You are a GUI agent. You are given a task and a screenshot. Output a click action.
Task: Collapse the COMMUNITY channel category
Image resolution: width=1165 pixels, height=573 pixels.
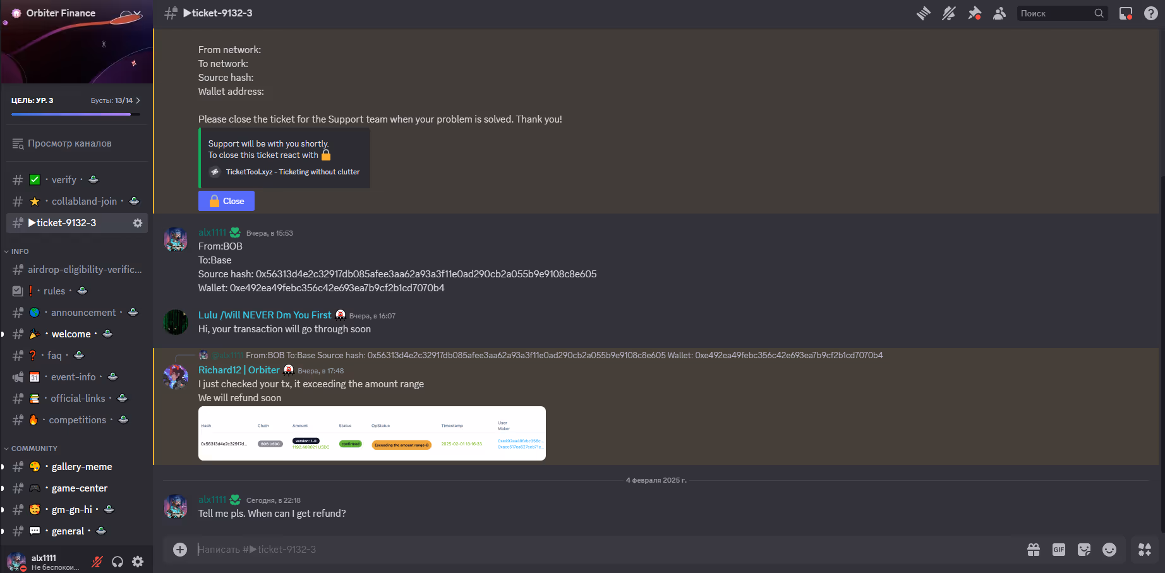point(34,449)
